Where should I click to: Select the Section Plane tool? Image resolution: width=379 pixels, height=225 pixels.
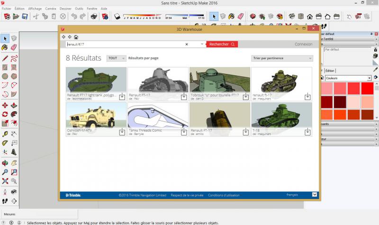pyautogui.click(x=14, y=201)
